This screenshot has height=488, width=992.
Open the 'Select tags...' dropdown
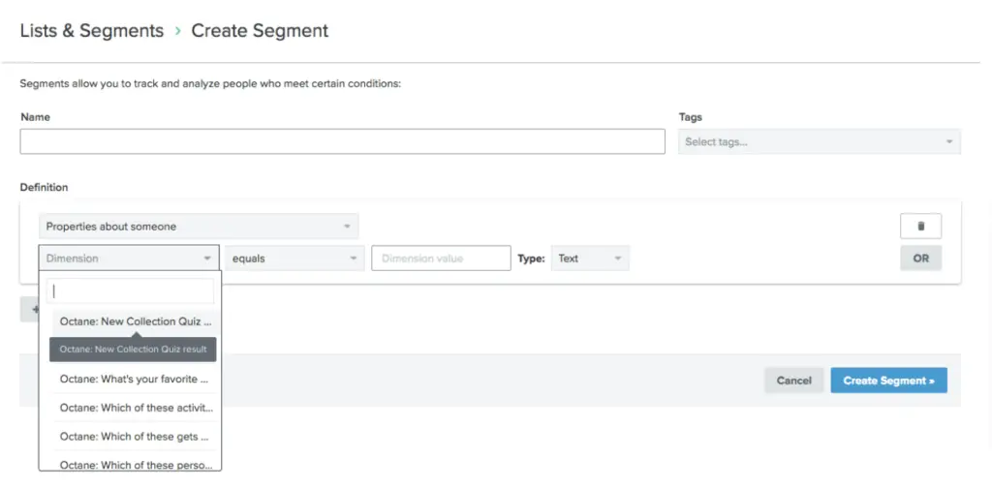(819, 141)
